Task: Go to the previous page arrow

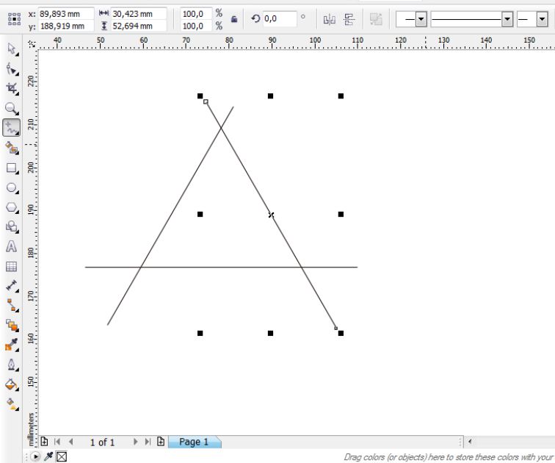Action: point(70,442)
